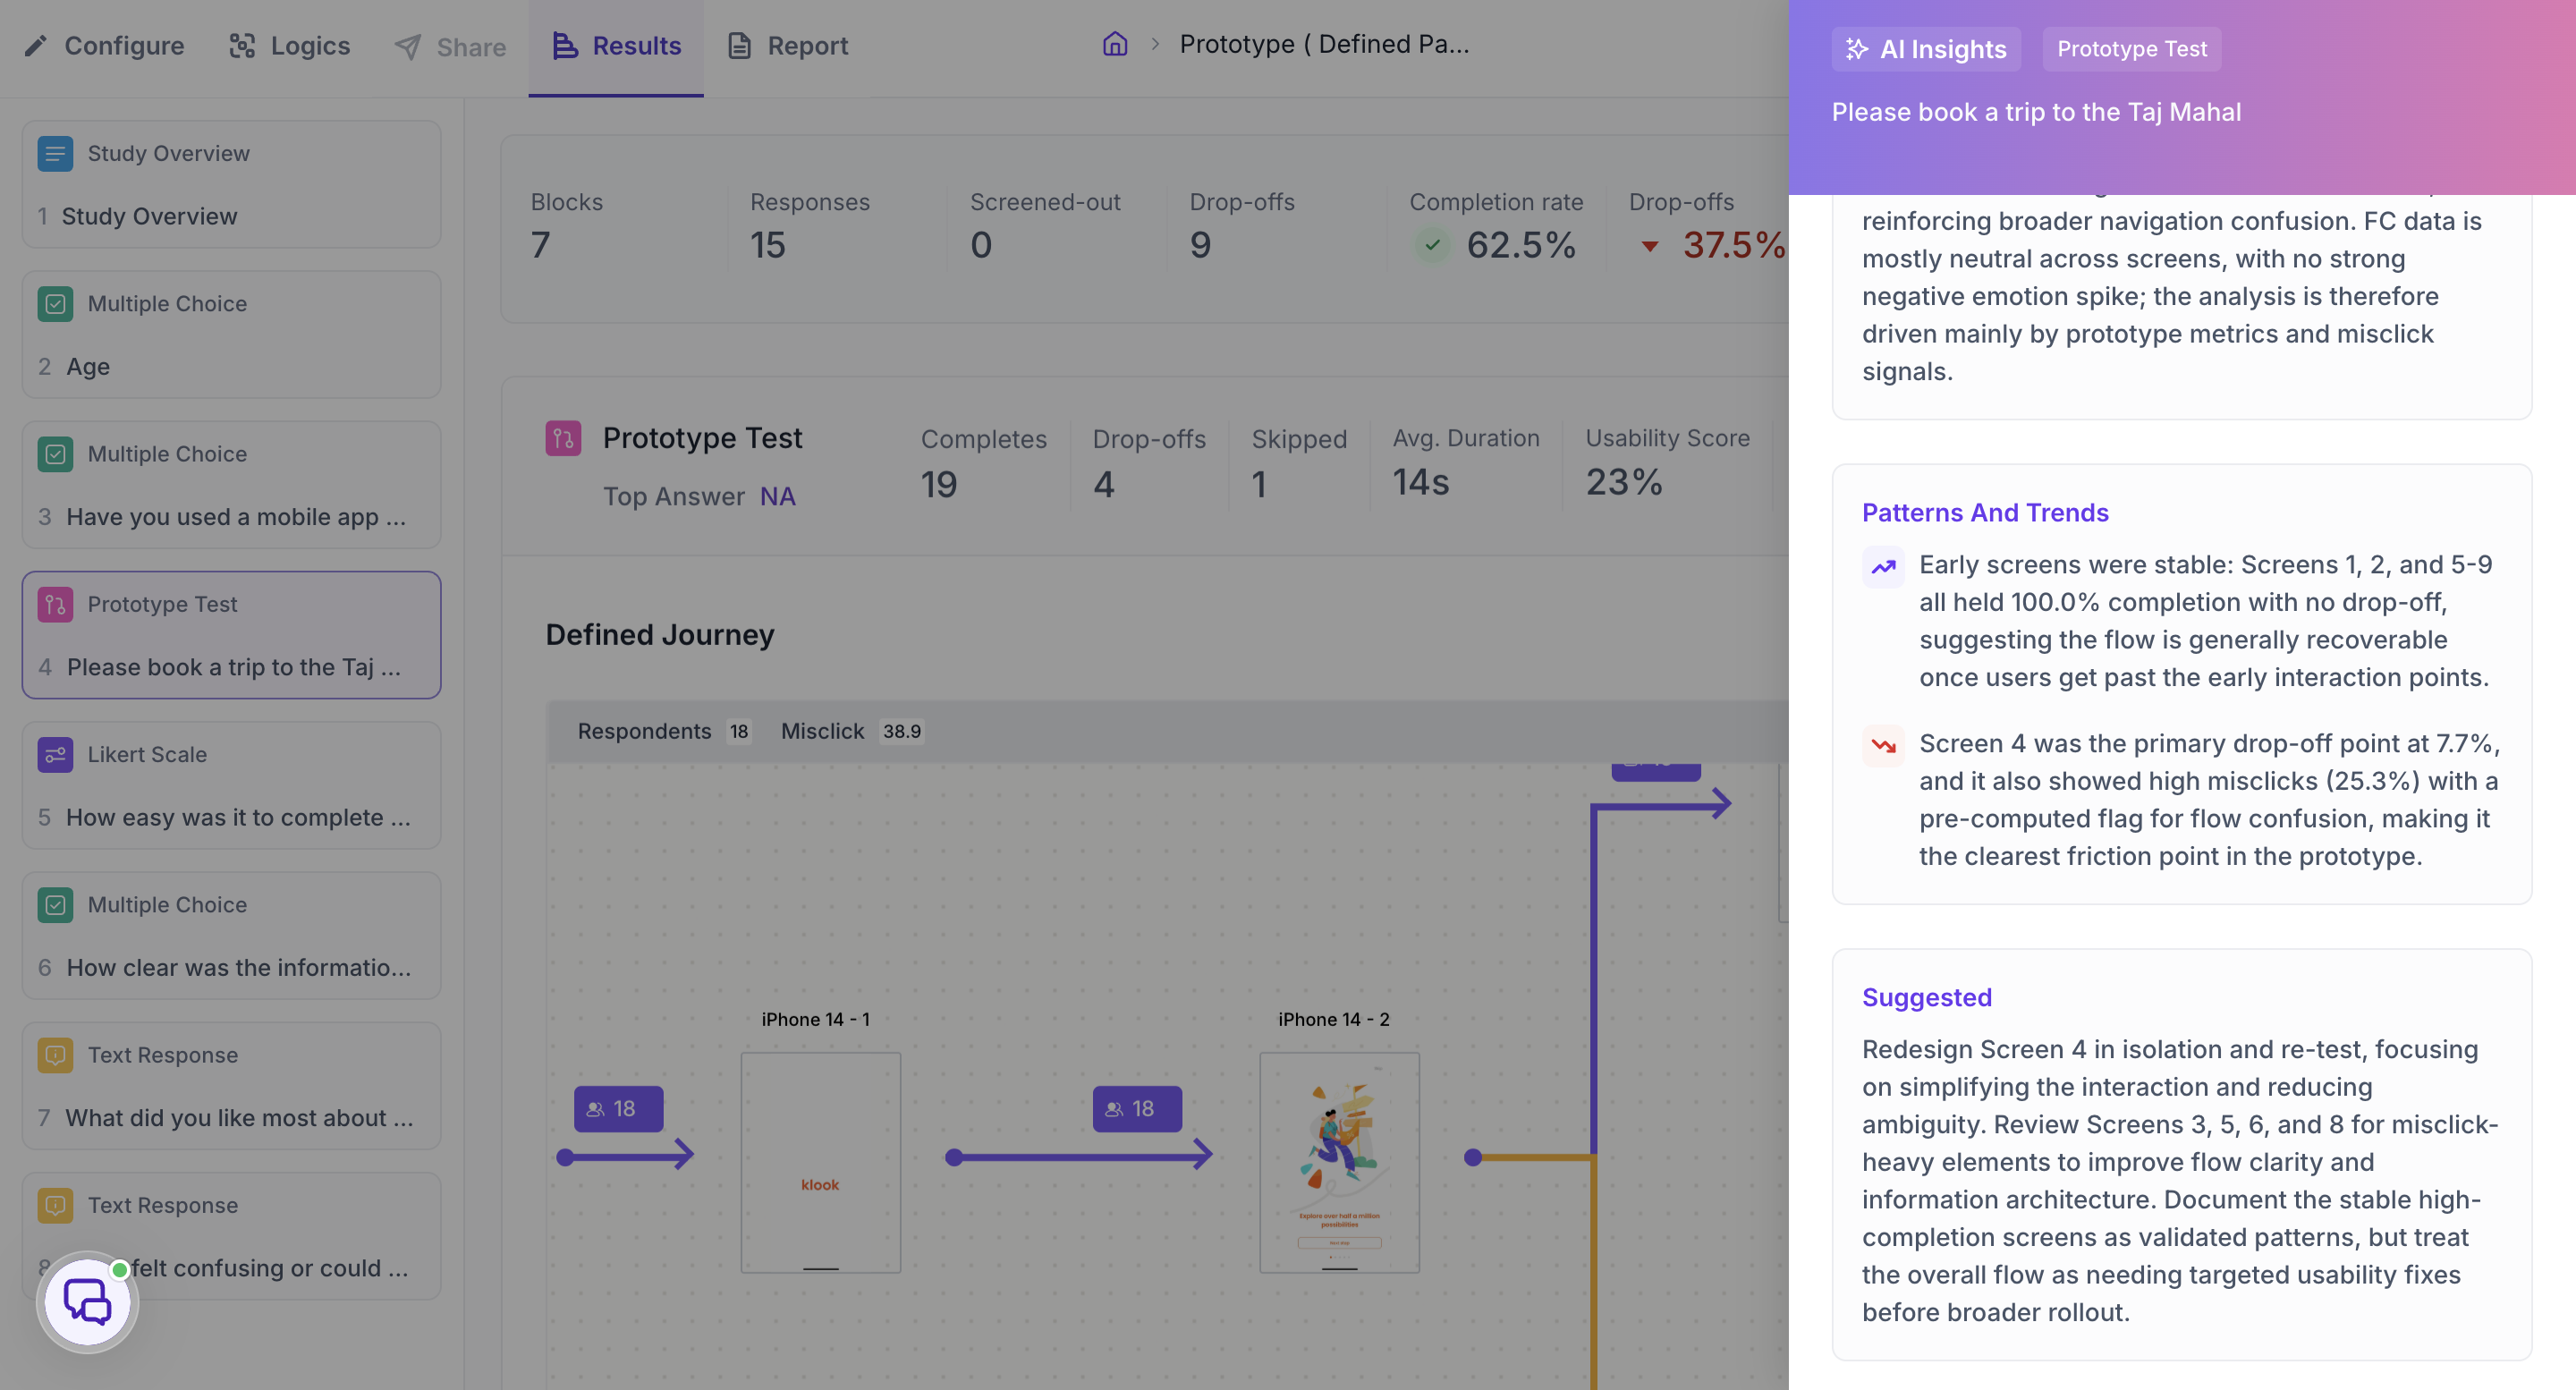Select the Study Overview block icon
Image resolution: width=2576 pixels, height=1390 pixels.
click(x=55, y=153)
